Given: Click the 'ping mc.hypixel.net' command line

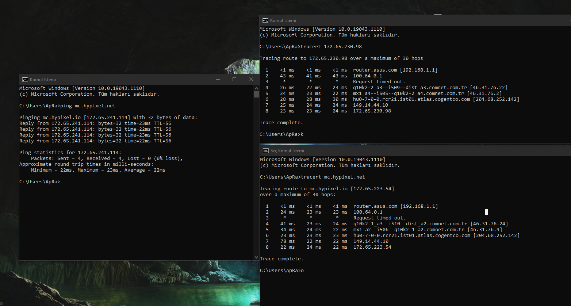Looking at the screenshot, I should pos(68,106).
